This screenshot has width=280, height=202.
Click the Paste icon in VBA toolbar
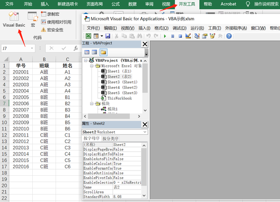[x=132, y=36]
